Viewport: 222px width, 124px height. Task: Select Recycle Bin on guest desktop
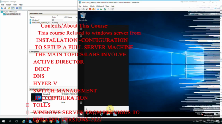(83, 17)
